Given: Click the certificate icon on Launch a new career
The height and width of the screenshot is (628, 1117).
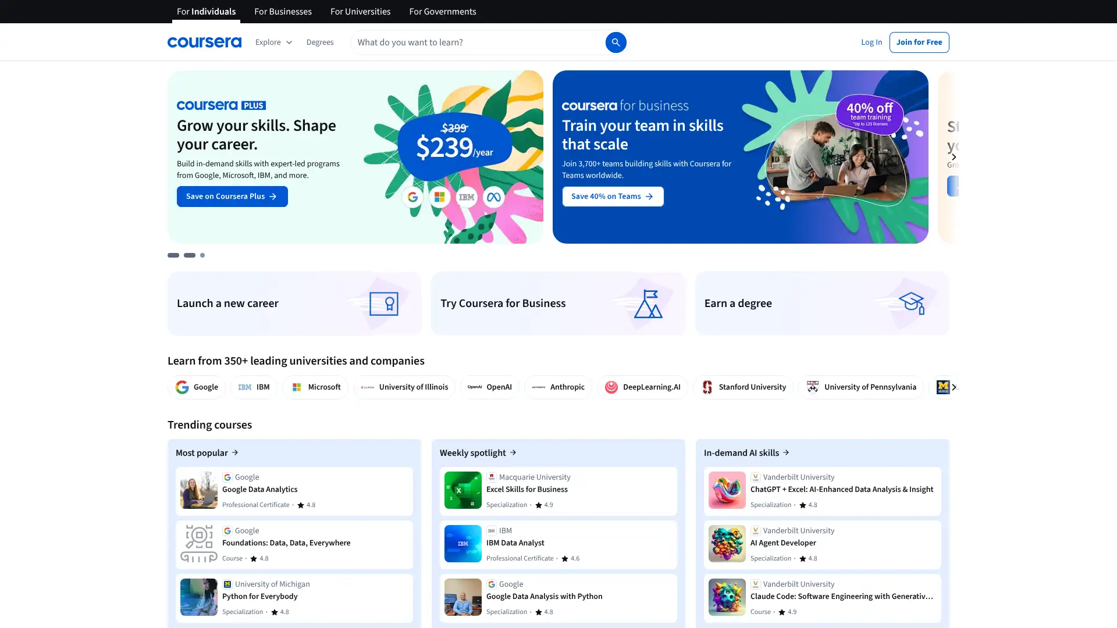Looking at the screenshot, I should point(384,304).
